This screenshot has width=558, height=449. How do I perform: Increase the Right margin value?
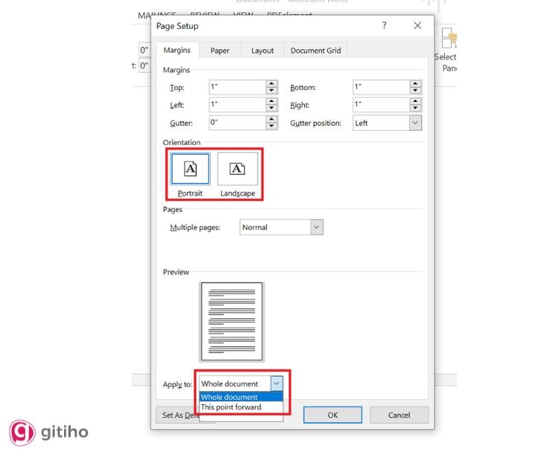(415, 101)
